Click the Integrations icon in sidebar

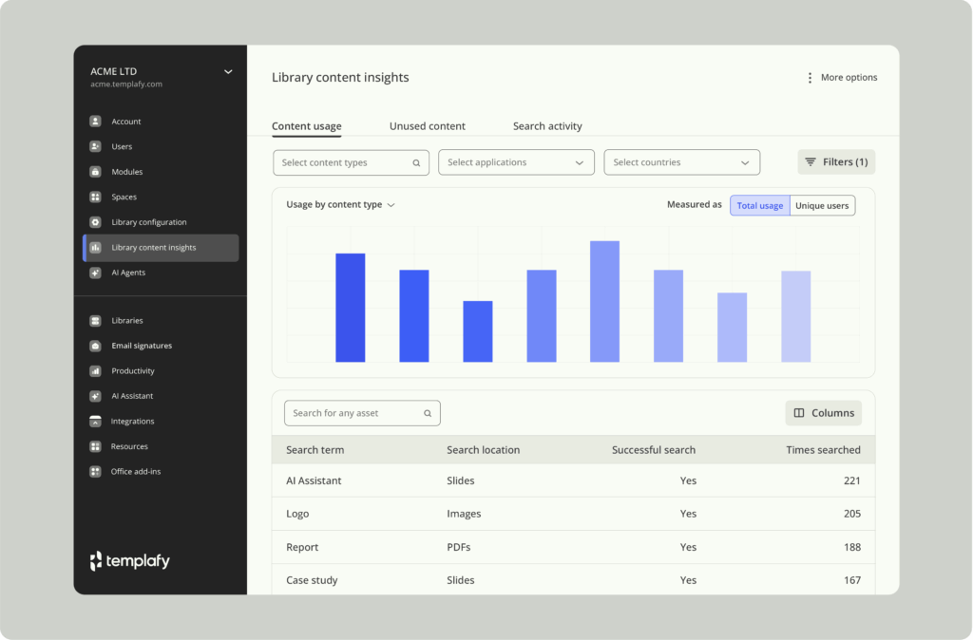95,422
